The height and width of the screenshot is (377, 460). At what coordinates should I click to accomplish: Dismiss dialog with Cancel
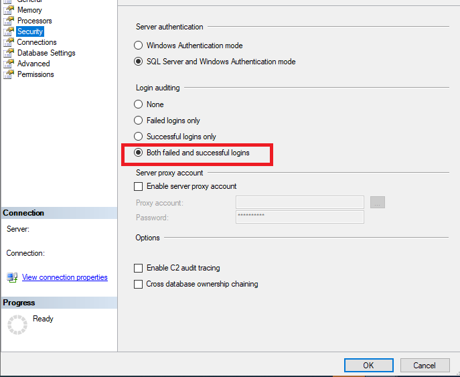click(x=425, y=366)
